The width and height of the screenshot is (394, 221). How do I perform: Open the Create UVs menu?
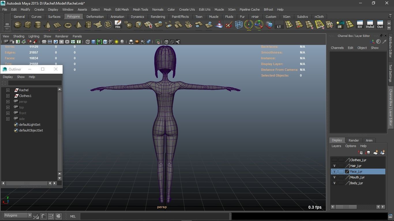[187, 9]
